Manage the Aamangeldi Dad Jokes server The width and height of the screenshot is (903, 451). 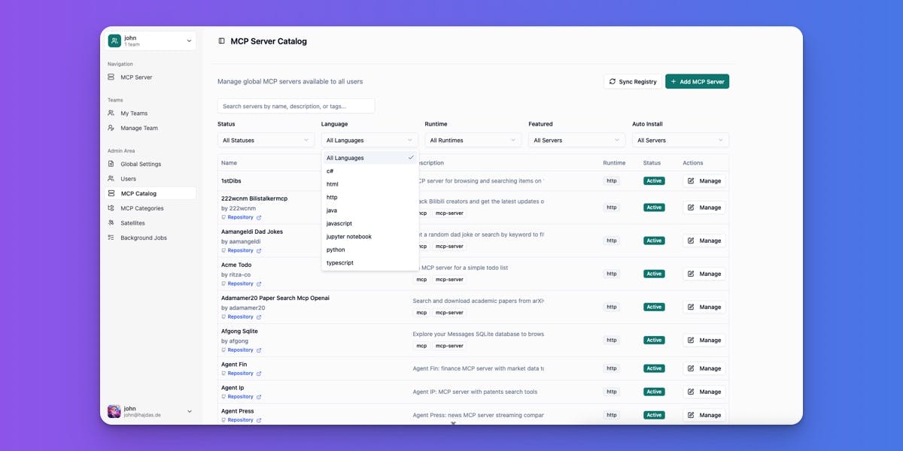704,241
